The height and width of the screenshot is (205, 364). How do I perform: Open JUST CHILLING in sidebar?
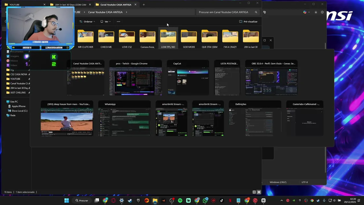point(18,93)
